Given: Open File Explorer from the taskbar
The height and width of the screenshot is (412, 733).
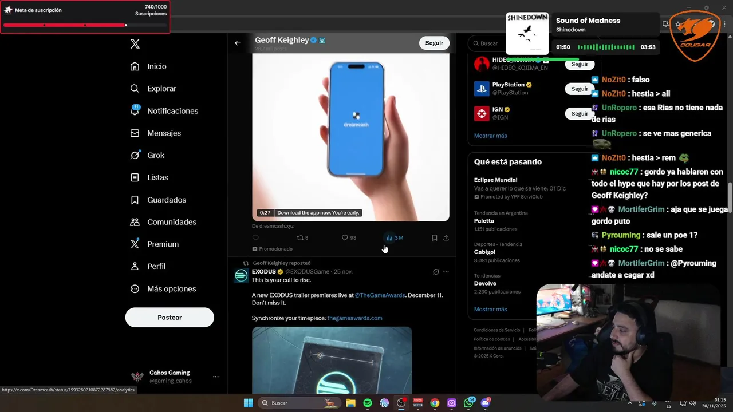Looking at the screenshot, I should point(350,403).
